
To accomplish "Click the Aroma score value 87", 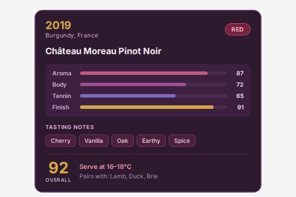I will (240, 73).
